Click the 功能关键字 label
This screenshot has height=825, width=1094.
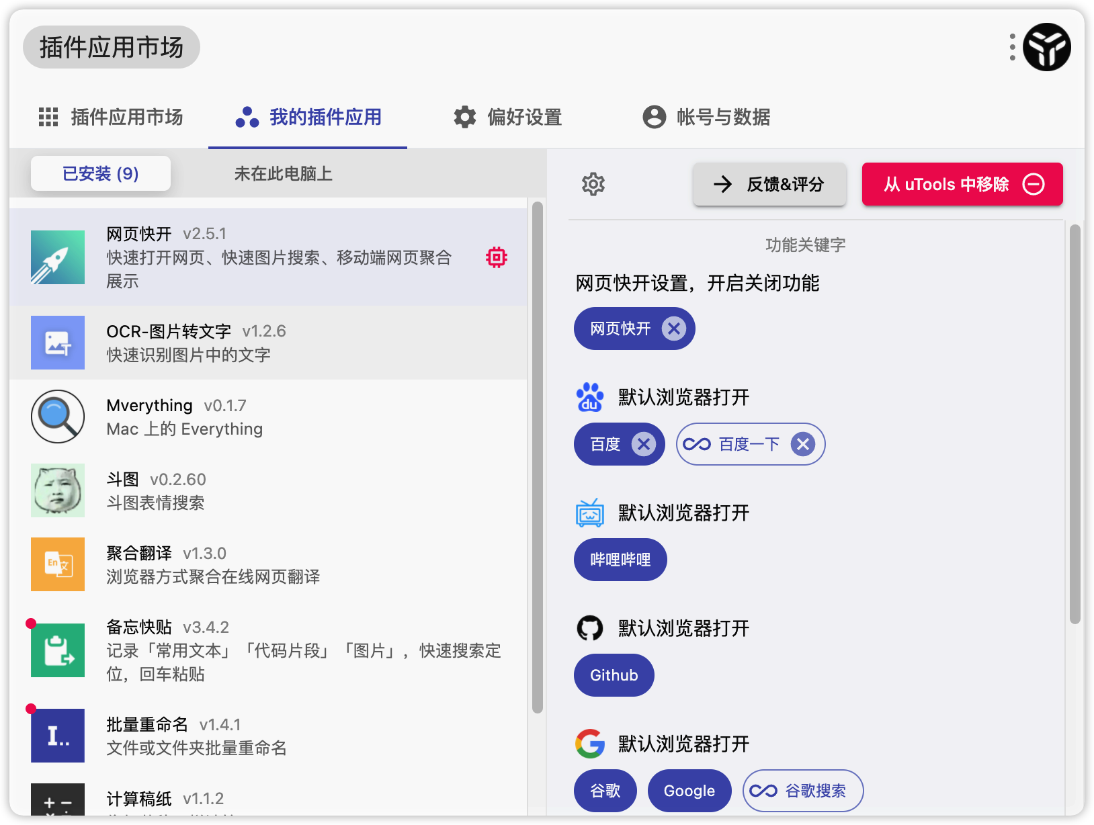pos(806,245)
